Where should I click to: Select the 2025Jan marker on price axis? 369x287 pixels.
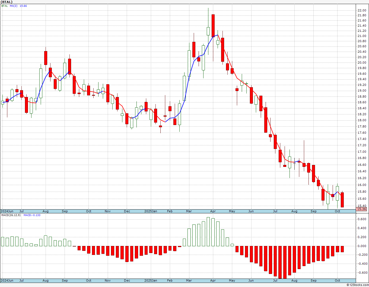pyautogui.click(x=151, y=211)
